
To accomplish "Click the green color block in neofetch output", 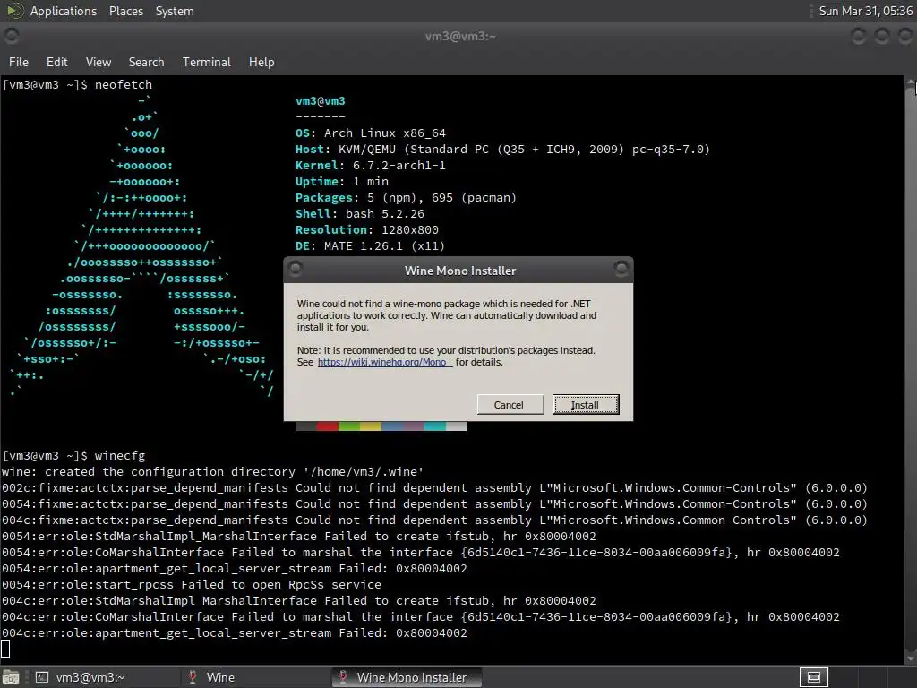I will pos(349,426).
